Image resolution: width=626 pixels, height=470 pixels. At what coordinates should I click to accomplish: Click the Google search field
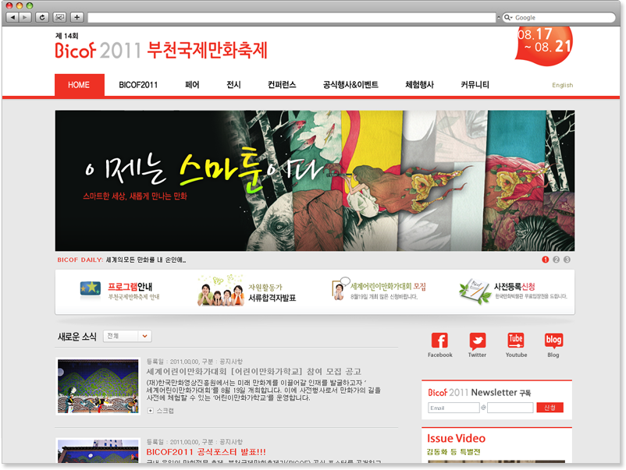[x=559, y=18]
